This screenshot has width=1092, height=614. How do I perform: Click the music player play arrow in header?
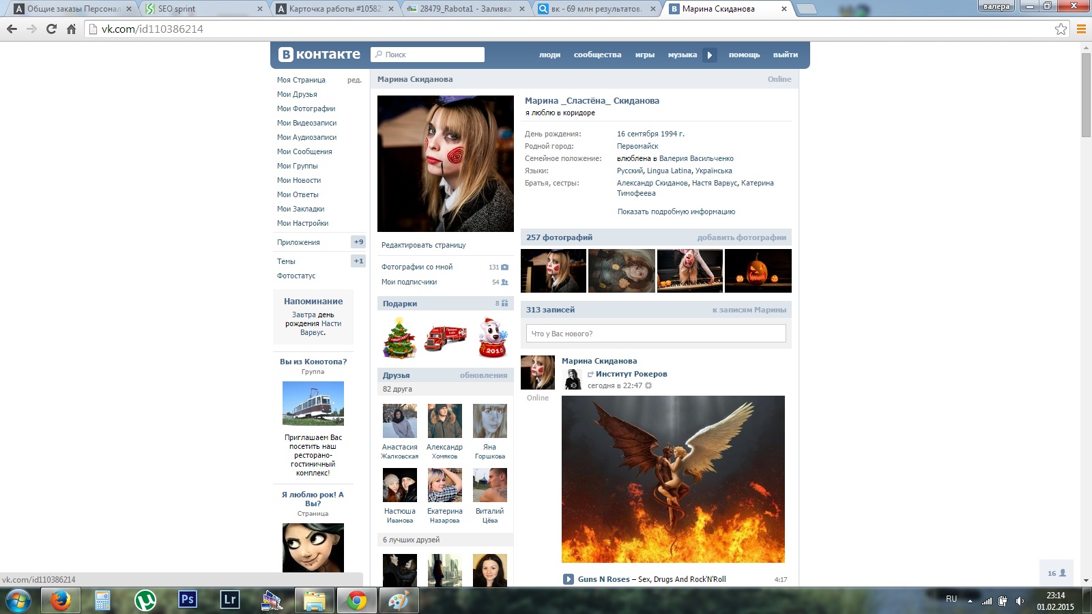click(710, 55)
